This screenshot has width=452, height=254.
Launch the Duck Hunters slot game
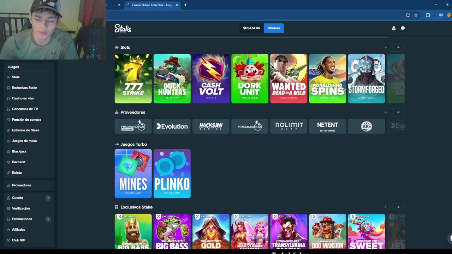click(172, 79)
